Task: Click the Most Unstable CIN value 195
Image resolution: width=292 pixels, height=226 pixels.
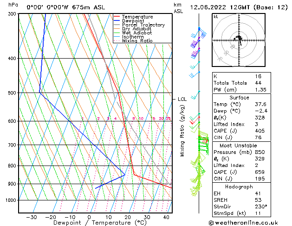Action: click(260, 179)
